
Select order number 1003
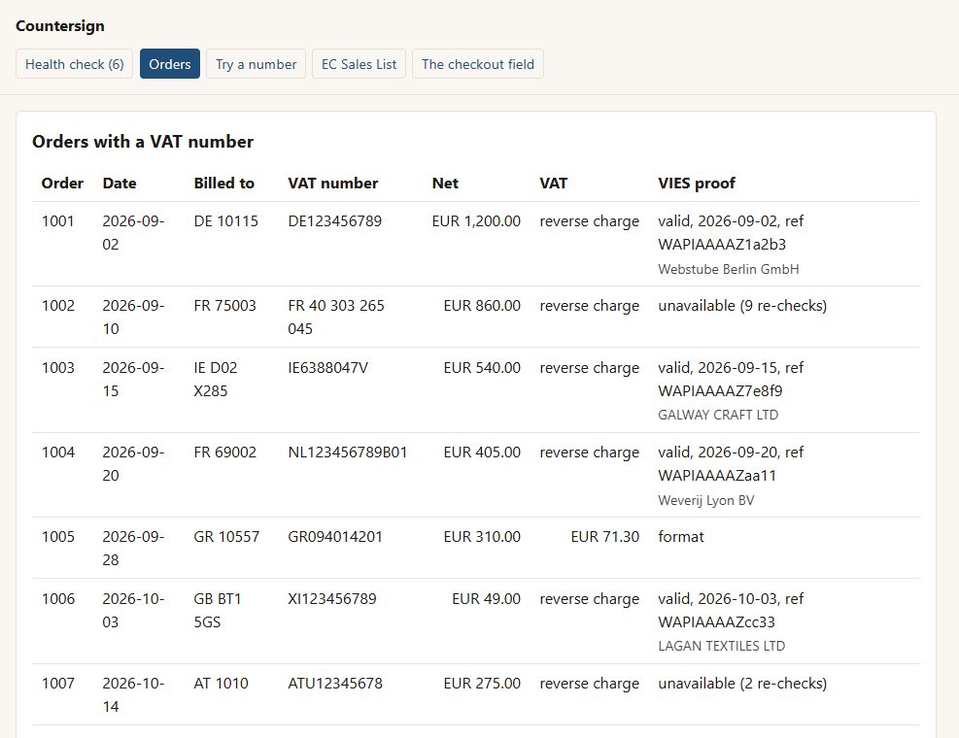pos(58,367)
